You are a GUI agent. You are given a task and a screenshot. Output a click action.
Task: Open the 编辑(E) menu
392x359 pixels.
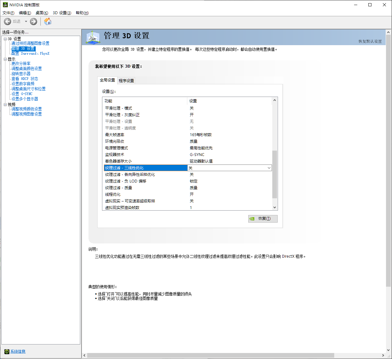25,13
